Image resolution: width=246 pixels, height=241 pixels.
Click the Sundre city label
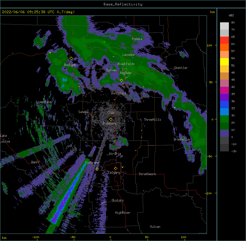click(83, 112)
